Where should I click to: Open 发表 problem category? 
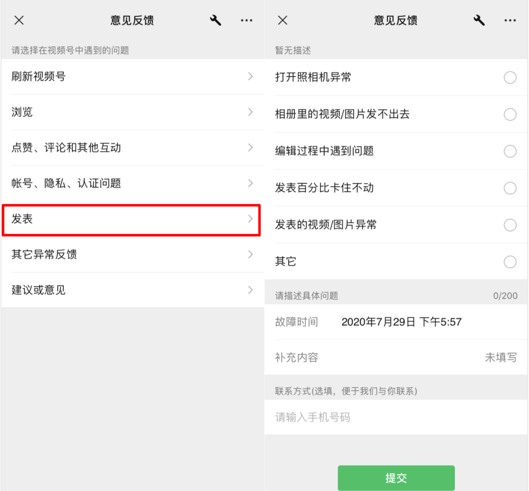(131, 219)
